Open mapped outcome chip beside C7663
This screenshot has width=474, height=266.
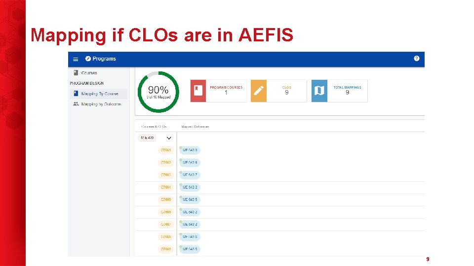click(190, 175)
